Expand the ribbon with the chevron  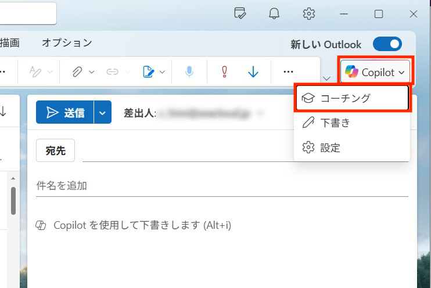[326, 78]
